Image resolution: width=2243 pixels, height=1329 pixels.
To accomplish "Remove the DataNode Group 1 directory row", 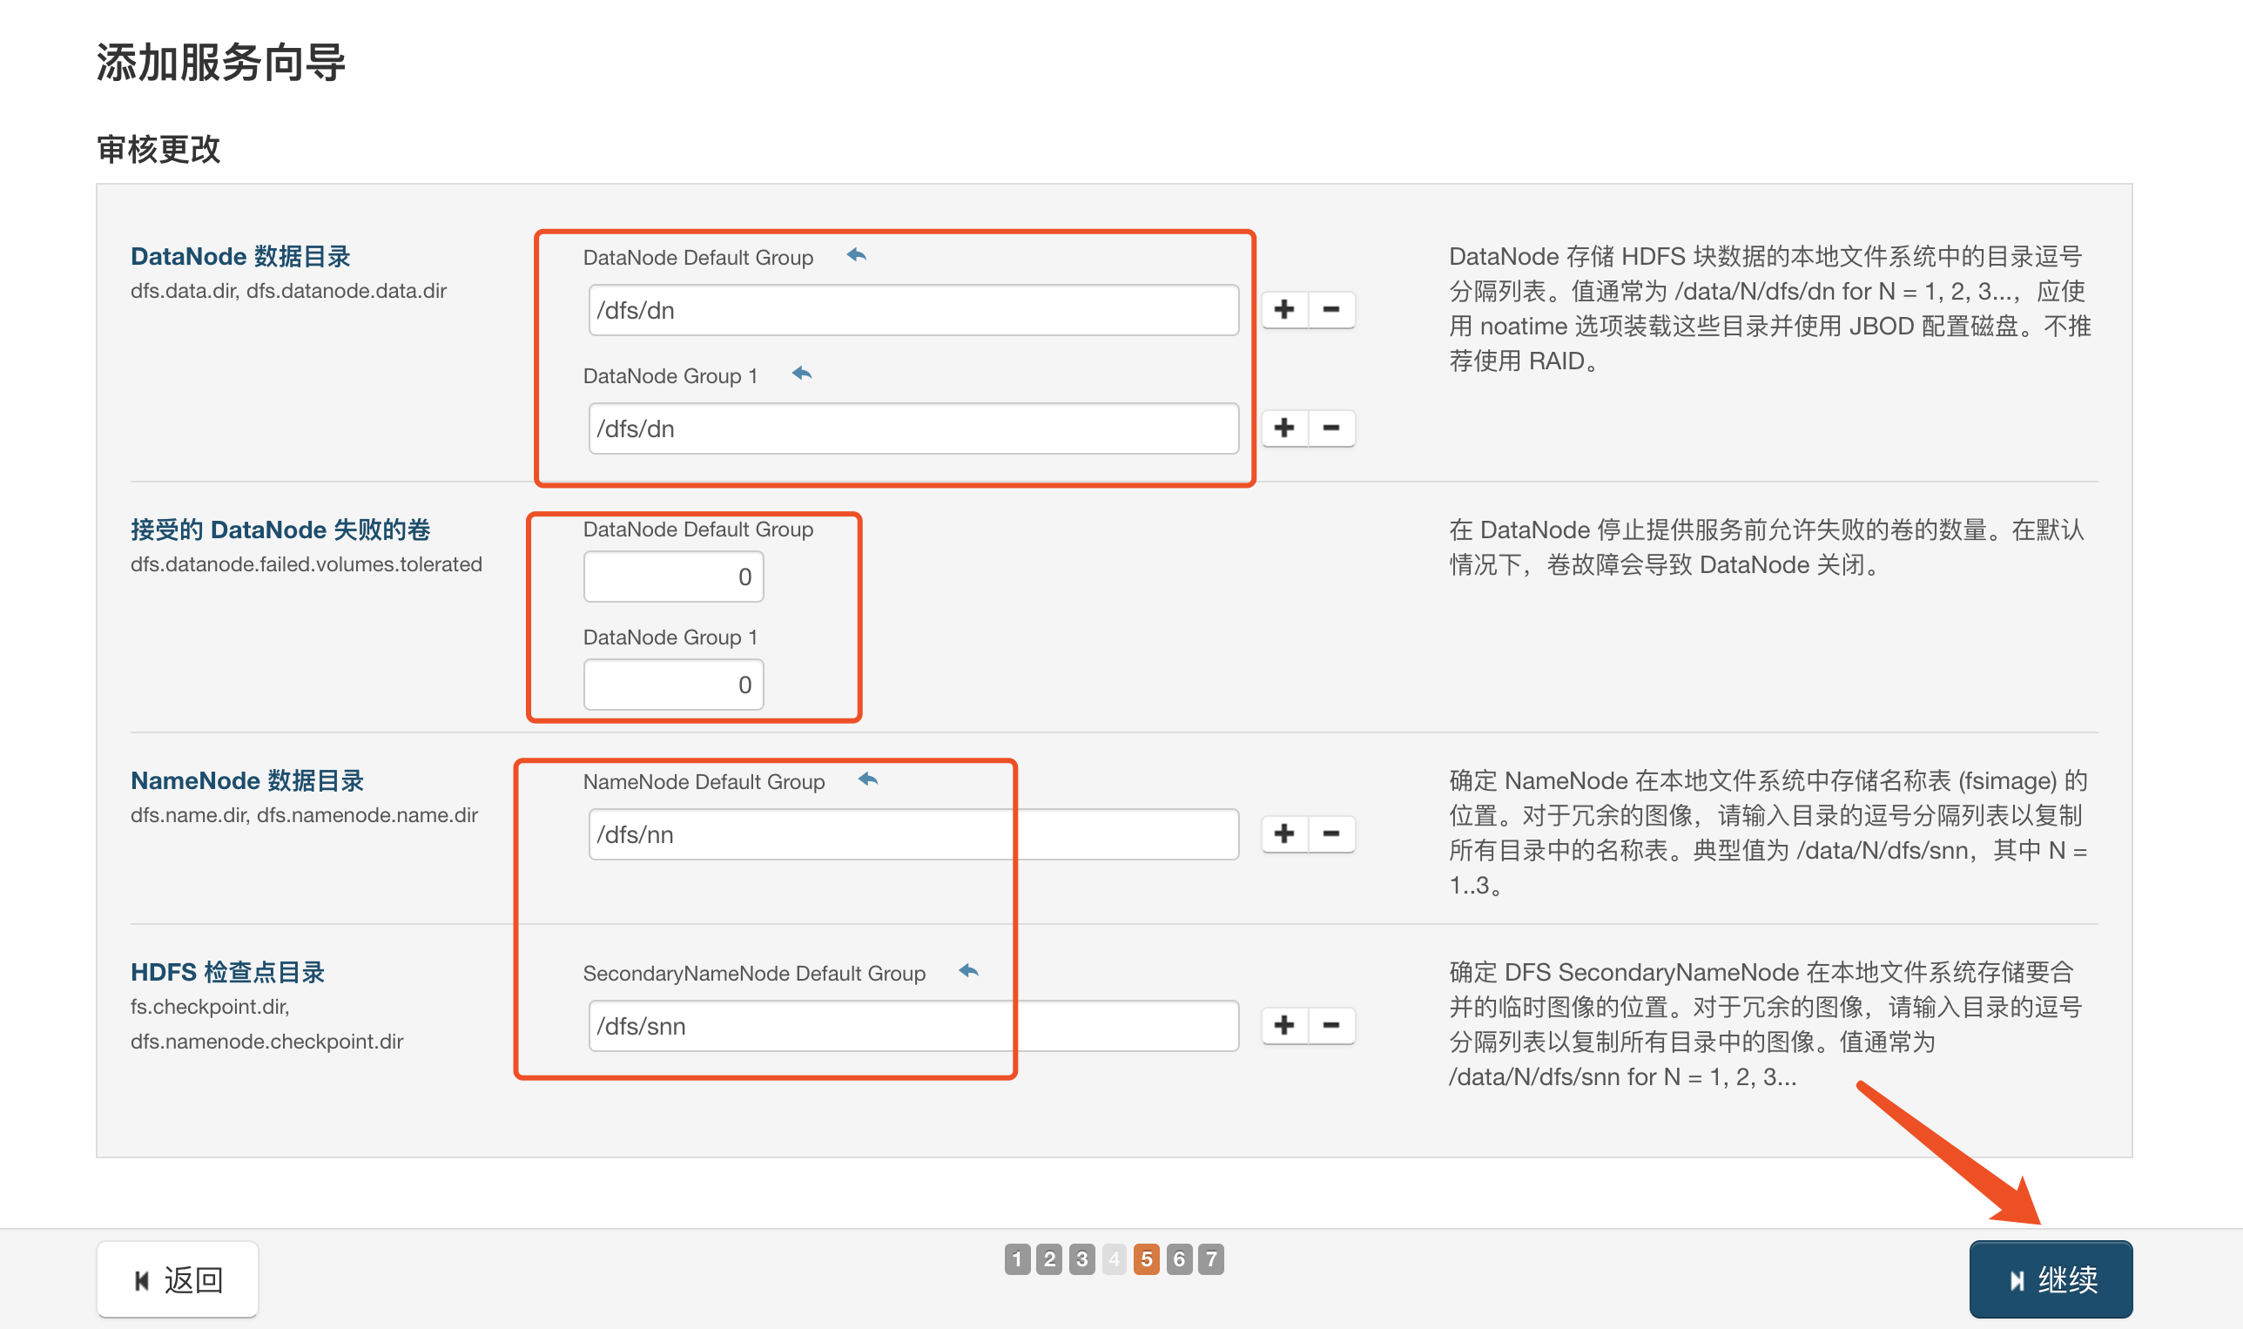I will [1331, 428].
